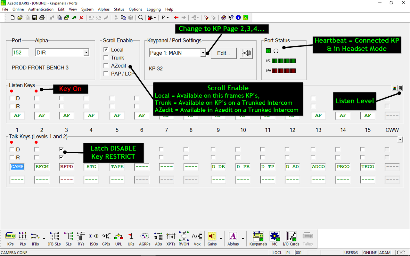
Task: Toggle Talk Keys D checkbox for key 1
Action: click(12, 149)
